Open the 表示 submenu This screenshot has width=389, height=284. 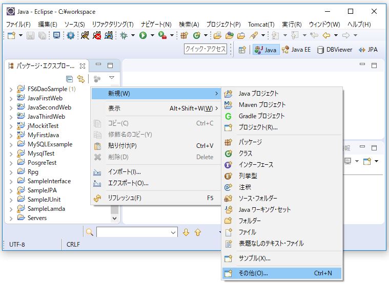pos(156,108)
